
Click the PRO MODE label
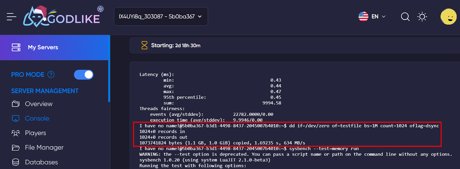click(x=28, y=75)
